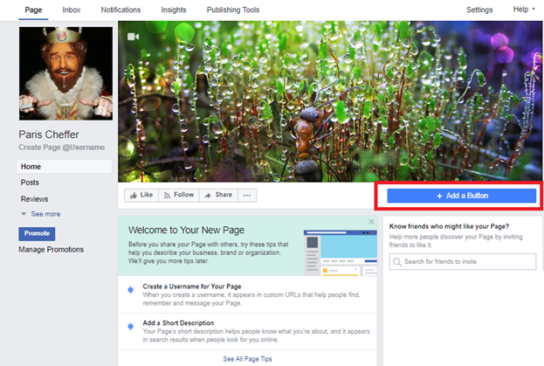Viewport: 544px width, 366px height.
Task: Click the Paris Cheffer profile picture
Action: [65, 73]
